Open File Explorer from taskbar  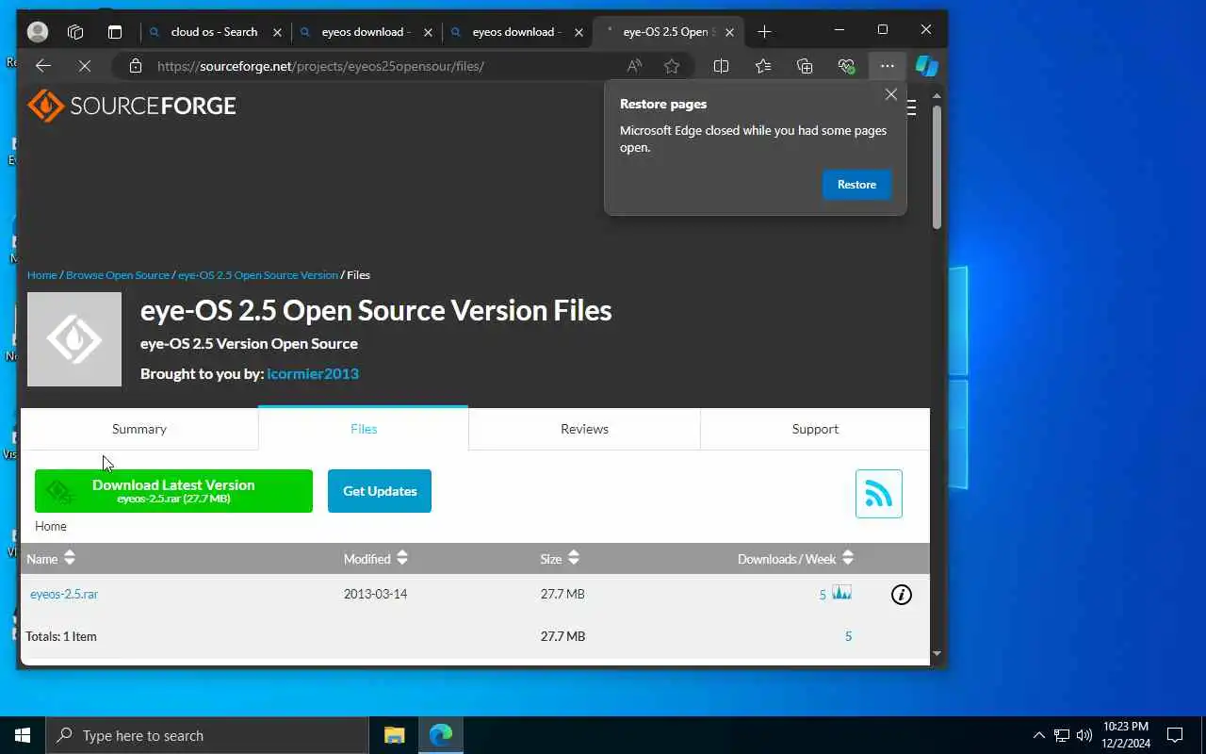(x=394, y=735)
